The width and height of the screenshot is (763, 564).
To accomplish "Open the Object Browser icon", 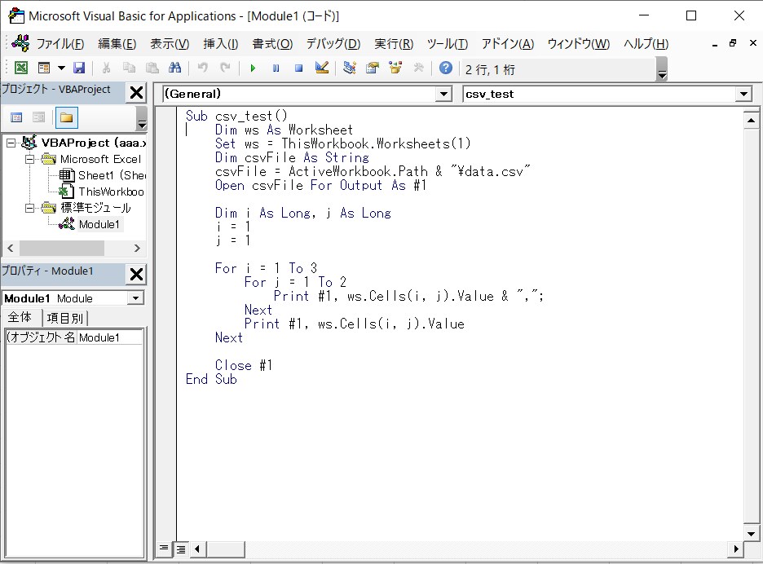I will point(395,68).
